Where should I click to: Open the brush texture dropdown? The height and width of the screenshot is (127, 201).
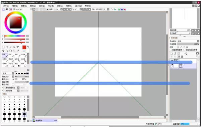[18, 90]
